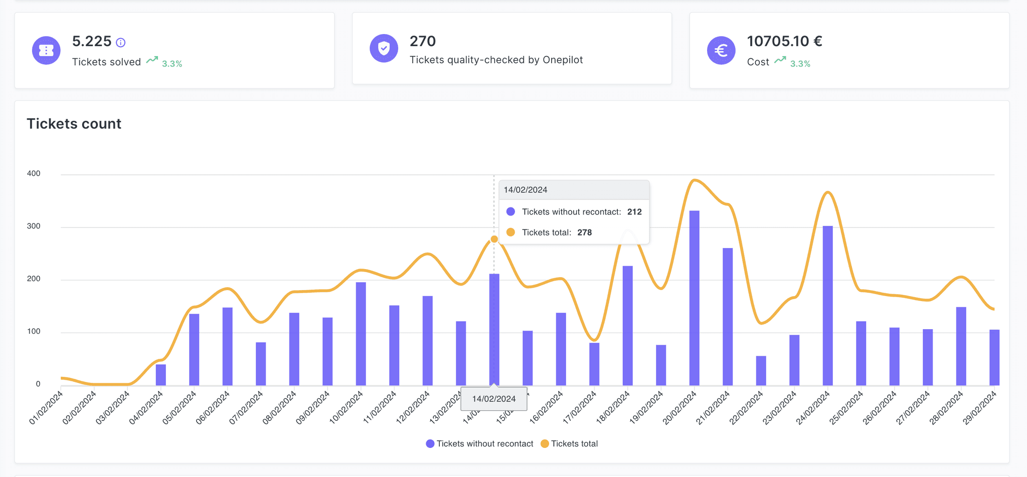The image size is (1027, 477).
Task: Click the shield icon on the quality-checked card
Action: (384, 48)
